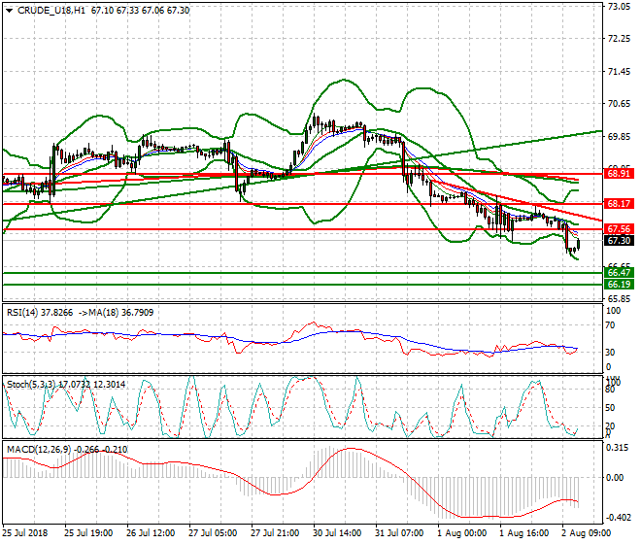Click the 1 Aug 16:00 time marker
Image resolution: width=641 pixels, height=544 pixels.
pos(524,533)
